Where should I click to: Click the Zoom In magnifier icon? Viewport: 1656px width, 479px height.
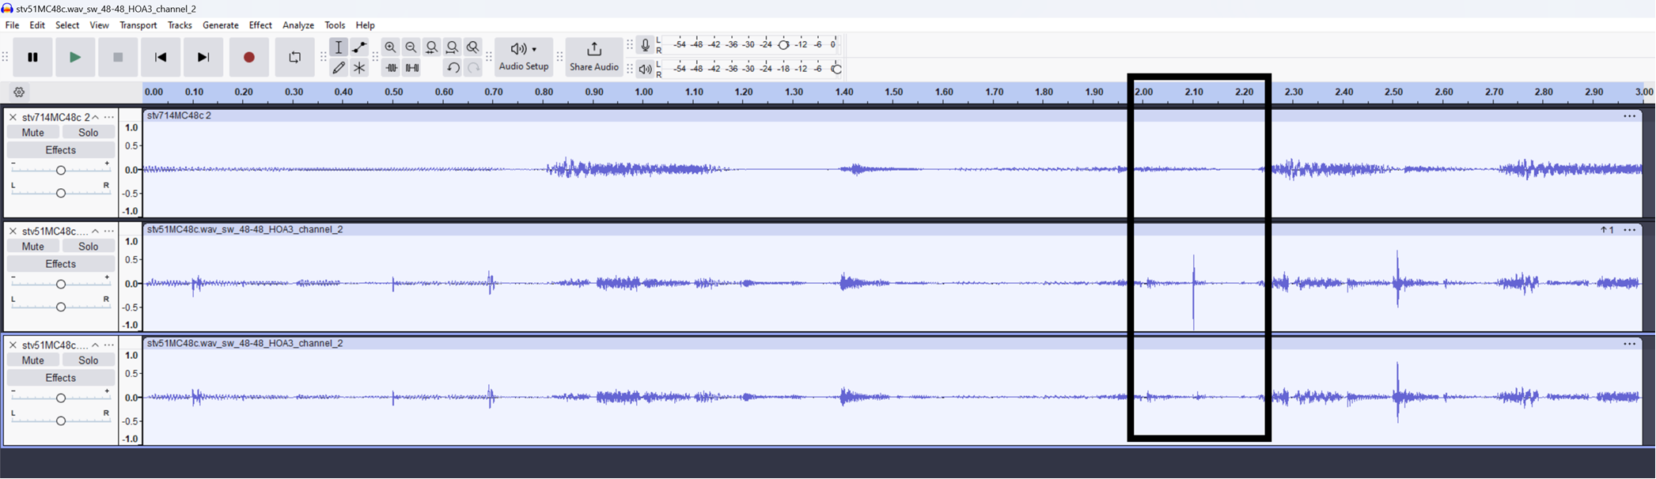[390, 47]
